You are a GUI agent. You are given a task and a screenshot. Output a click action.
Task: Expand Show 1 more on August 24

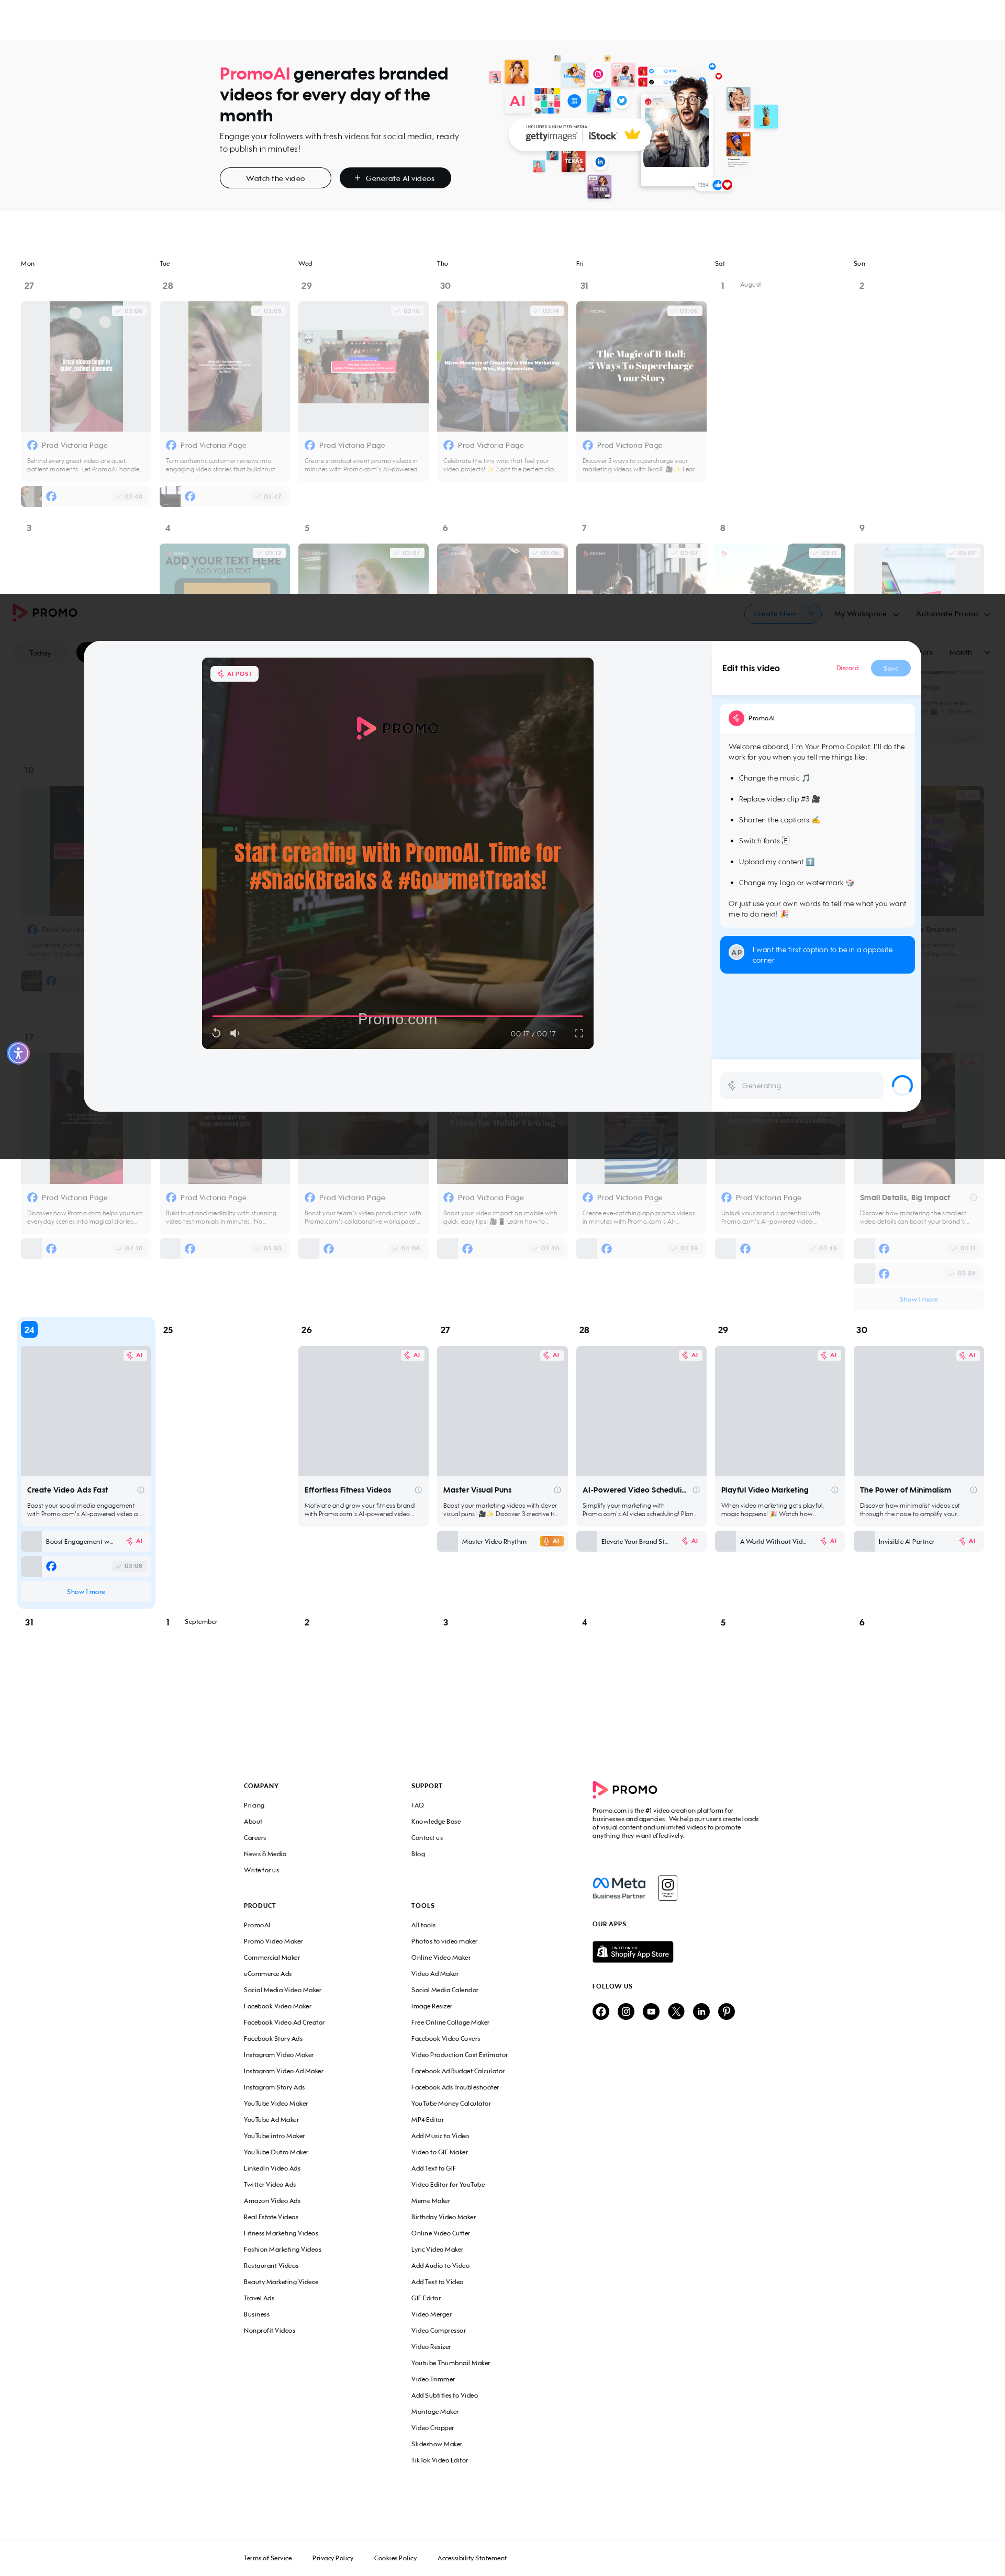(86, 1591)
